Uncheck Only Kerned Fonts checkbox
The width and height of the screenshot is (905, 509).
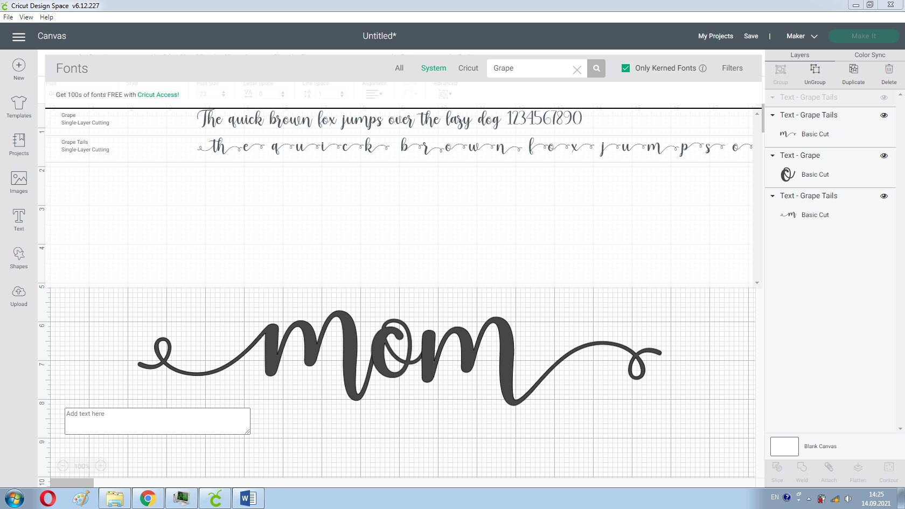[x=625, y=68]
